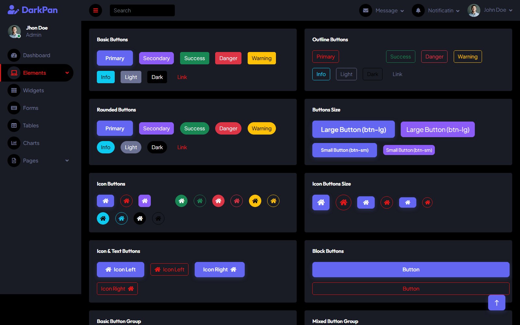The image size is (520, 325).
Task: Click the purple square home icon button
Action: tap(145, 201)
